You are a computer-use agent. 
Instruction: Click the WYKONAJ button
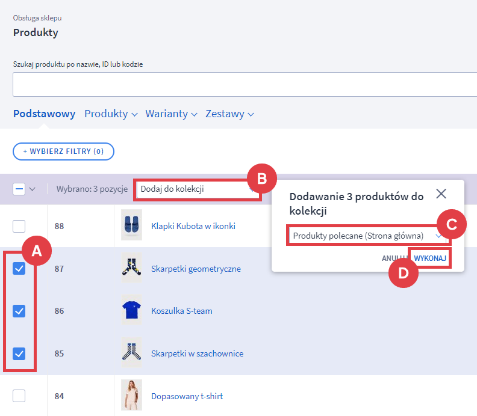click(x=430, y=258)
